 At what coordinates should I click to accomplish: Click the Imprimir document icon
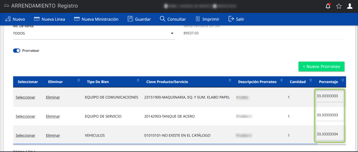coord(198,19)
